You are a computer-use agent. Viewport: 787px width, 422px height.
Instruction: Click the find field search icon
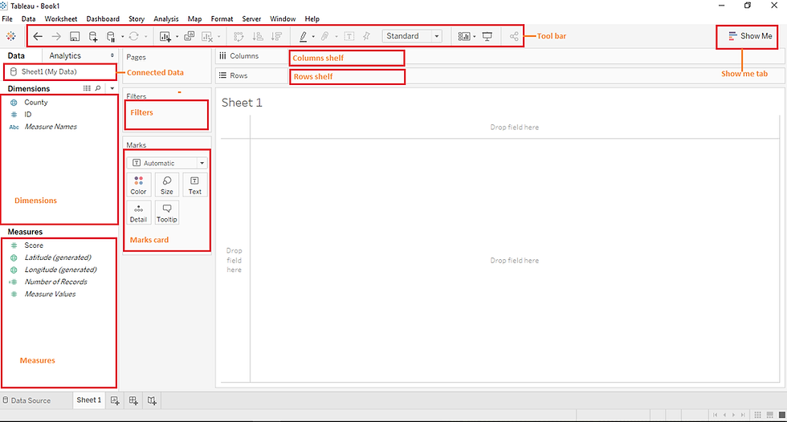(98, 88)
